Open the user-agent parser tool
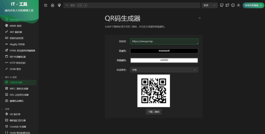Image resolution: width=265 pixels, height=134 pixels. point(20,57)
